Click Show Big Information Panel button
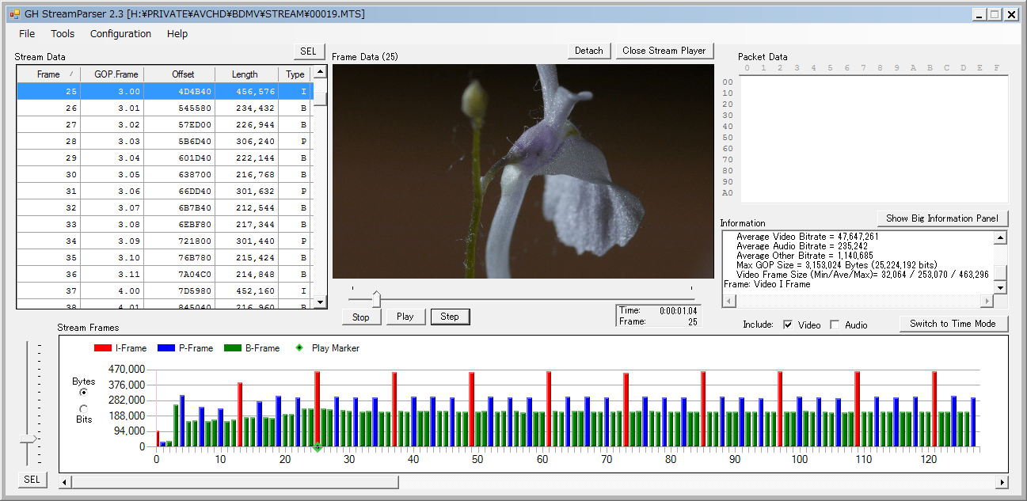The height and width of the screenshot is (501, 1027). 942,218
